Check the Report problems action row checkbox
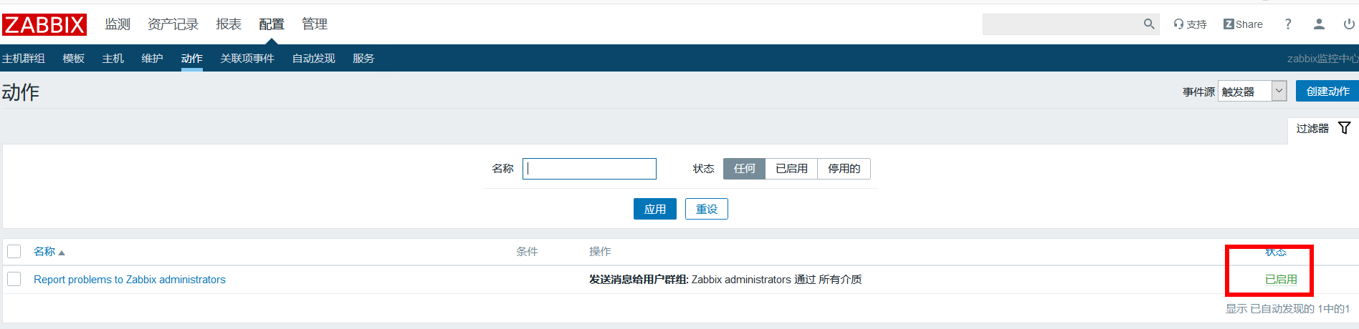Viewport: 1359px width, 329px height. tap(14, 279)
